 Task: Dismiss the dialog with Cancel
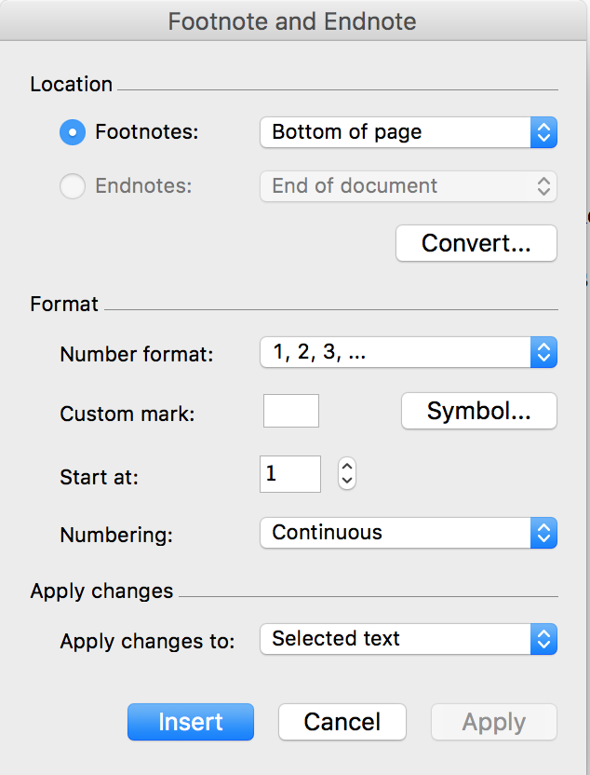coord(342,722)
